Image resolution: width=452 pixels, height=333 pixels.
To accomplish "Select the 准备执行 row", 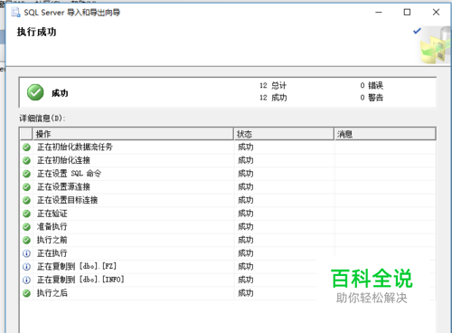I will coord(228,227).
